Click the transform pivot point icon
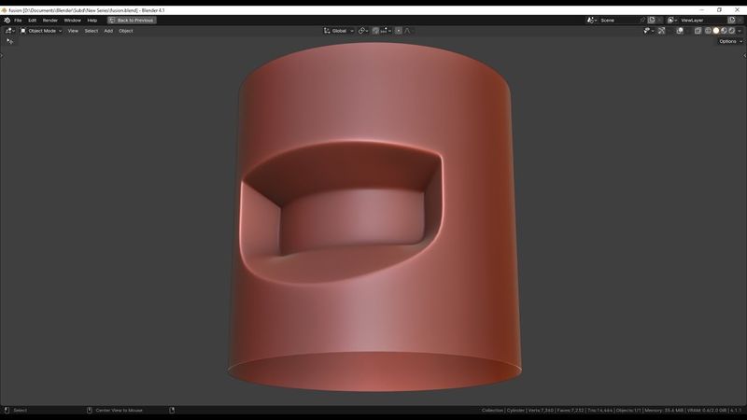 (x=363, y=31)
